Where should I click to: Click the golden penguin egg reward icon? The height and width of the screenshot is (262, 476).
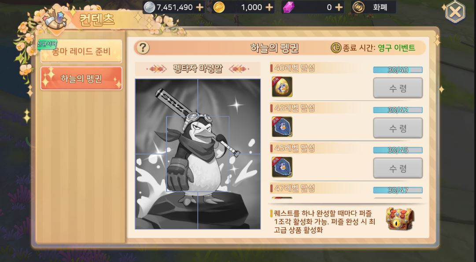click(282, 87)
